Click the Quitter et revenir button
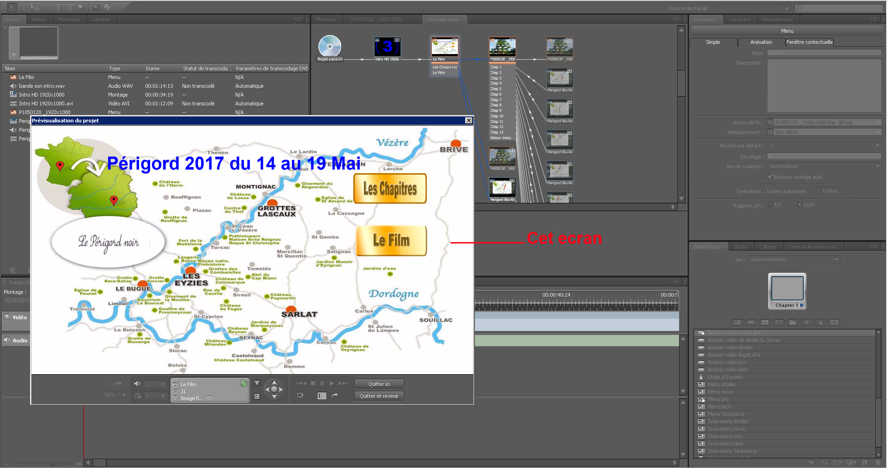This screenshot has height=468, width=887. 379,396
